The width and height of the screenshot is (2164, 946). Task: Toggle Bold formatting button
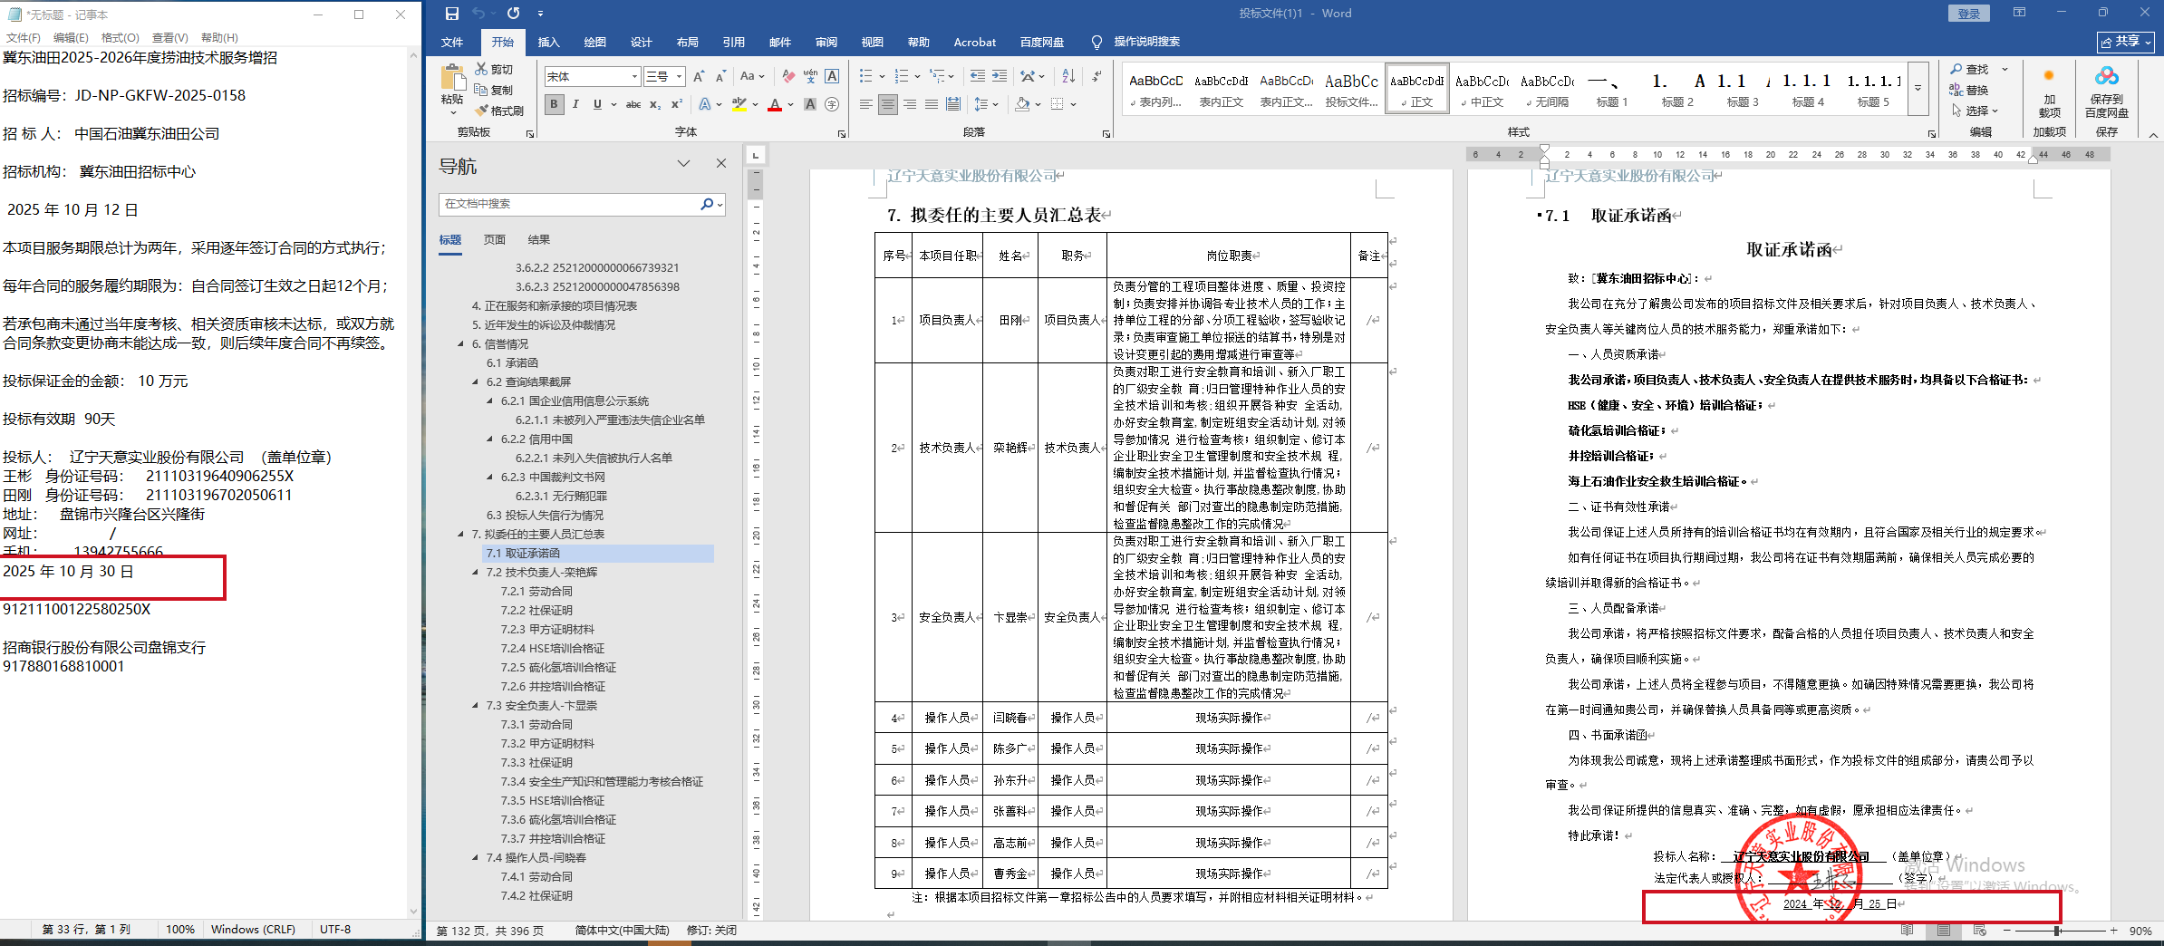pyautogui.click(x=554, y=104)
